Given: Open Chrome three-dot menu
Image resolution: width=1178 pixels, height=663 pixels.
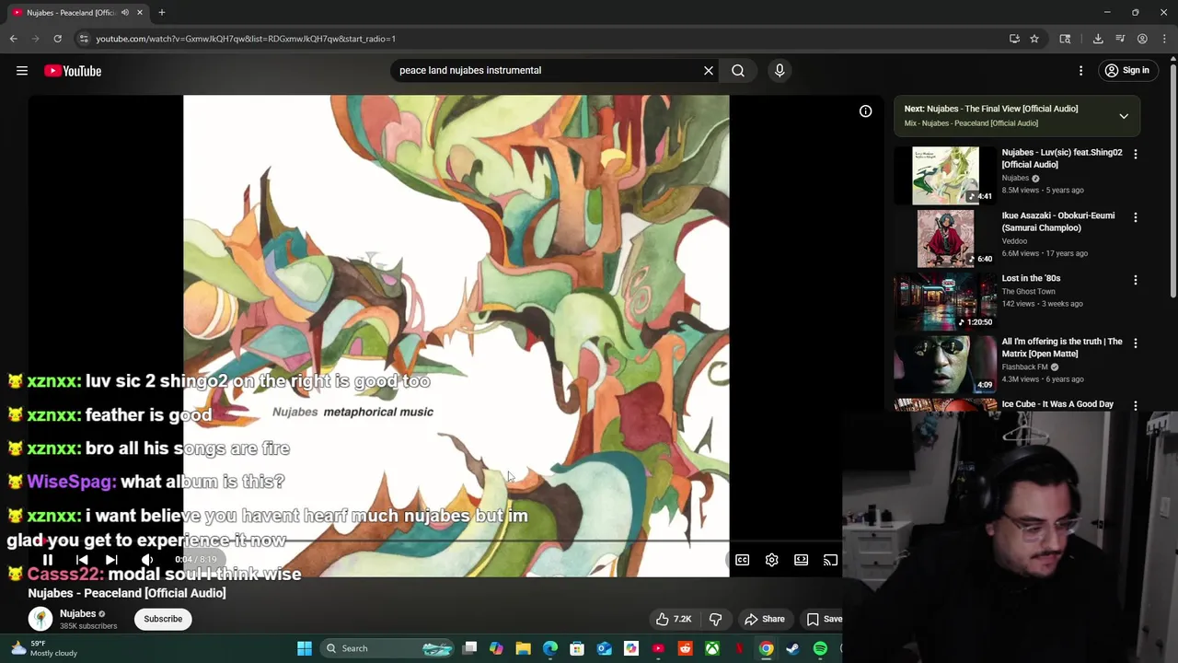Looking at the screenshot, I should click(1164, 39).
